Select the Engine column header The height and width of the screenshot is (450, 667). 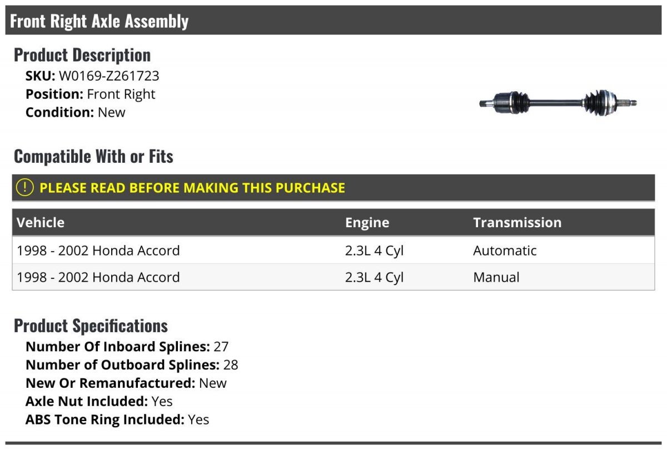coord(367,223)
